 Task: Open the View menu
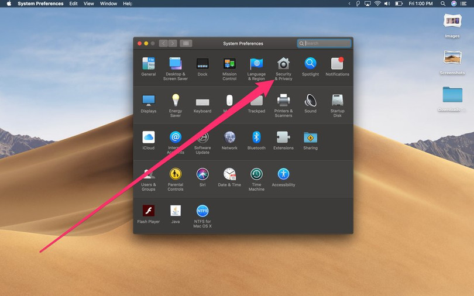(88, 4)
